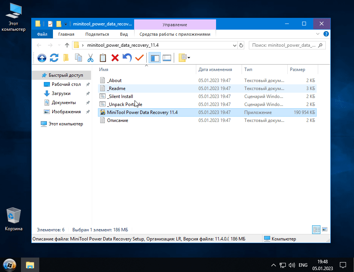Select Быстрый доступ in the navigation pane
This screenshot has width=354, height=272.
(x=61, y=75)
